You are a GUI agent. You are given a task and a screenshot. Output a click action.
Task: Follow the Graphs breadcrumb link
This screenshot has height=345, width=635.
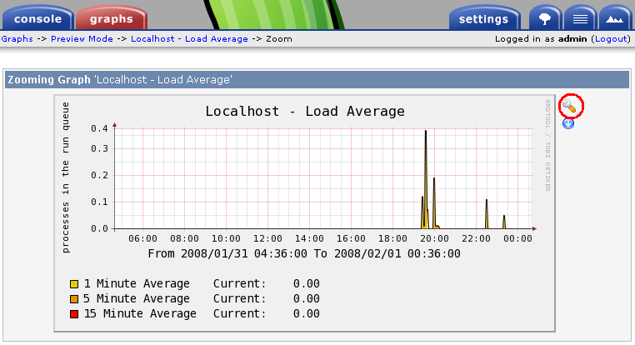[x=17, y=39]
